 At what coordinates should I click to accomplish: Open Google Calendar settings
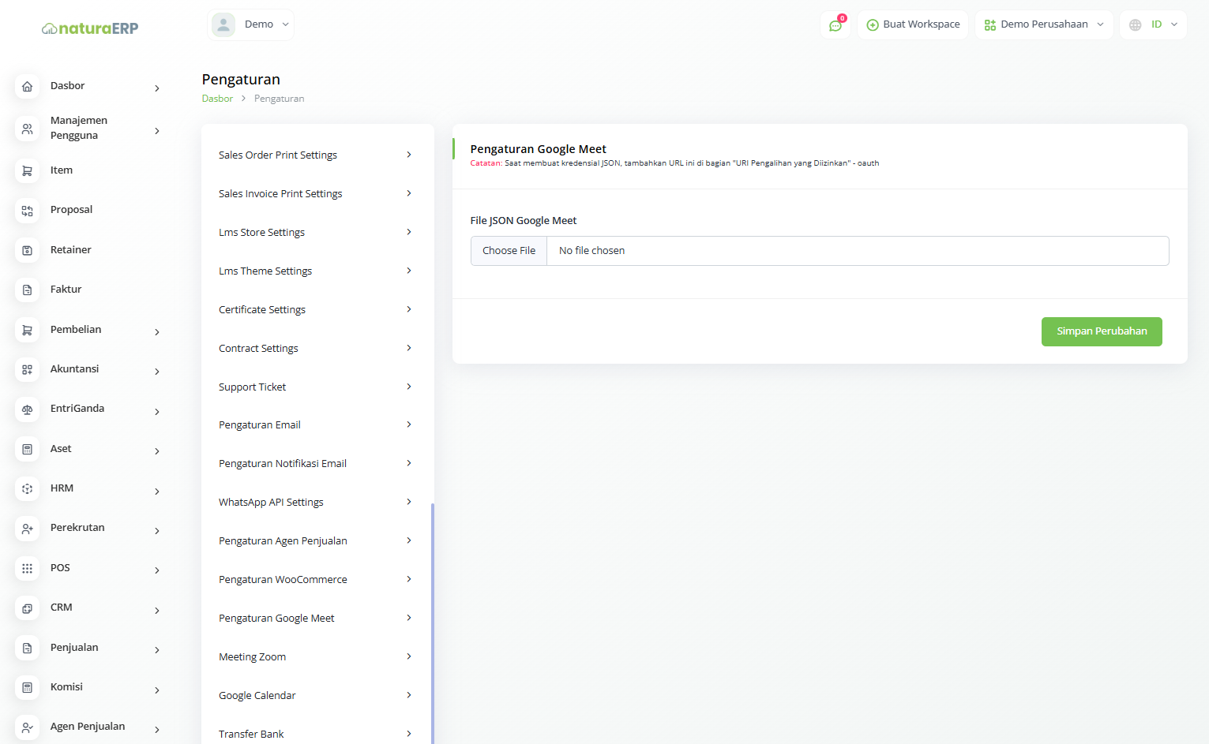coord(316,695)
